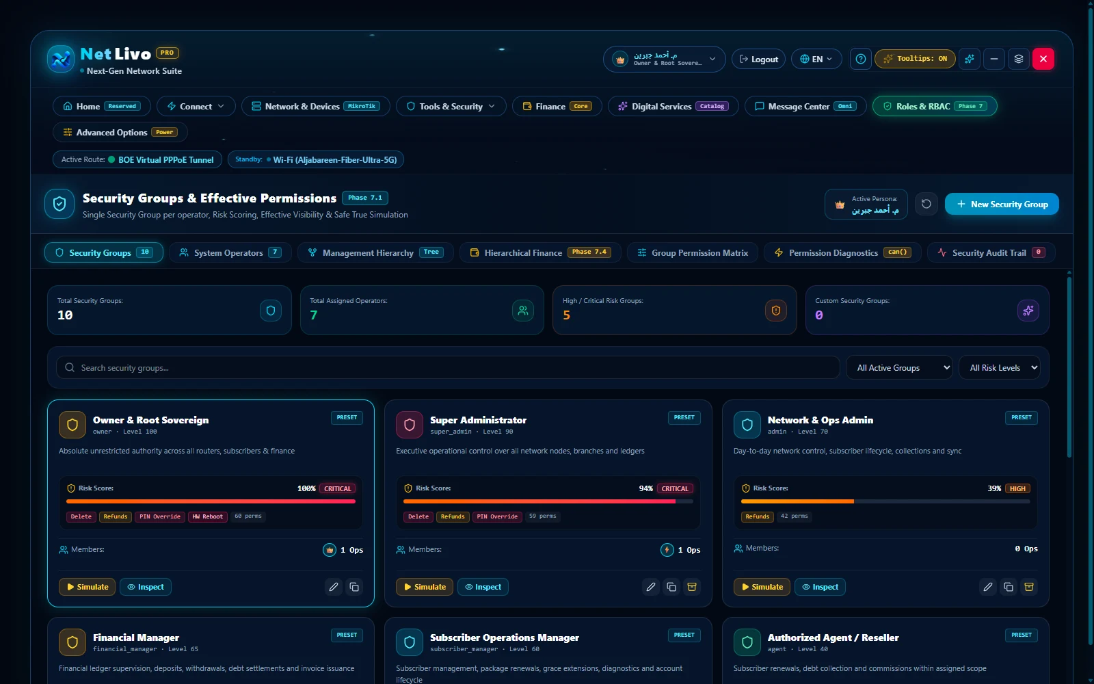Open the user account dropdown
This screenshot has height=684, width=1094.
click(665, 59)
